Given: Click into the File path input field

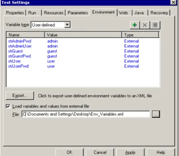Looking at the screenshot, I should (x=86, y=114).
